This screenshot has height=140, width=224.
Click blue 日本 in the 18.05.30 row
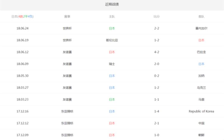tap(112, 76)
